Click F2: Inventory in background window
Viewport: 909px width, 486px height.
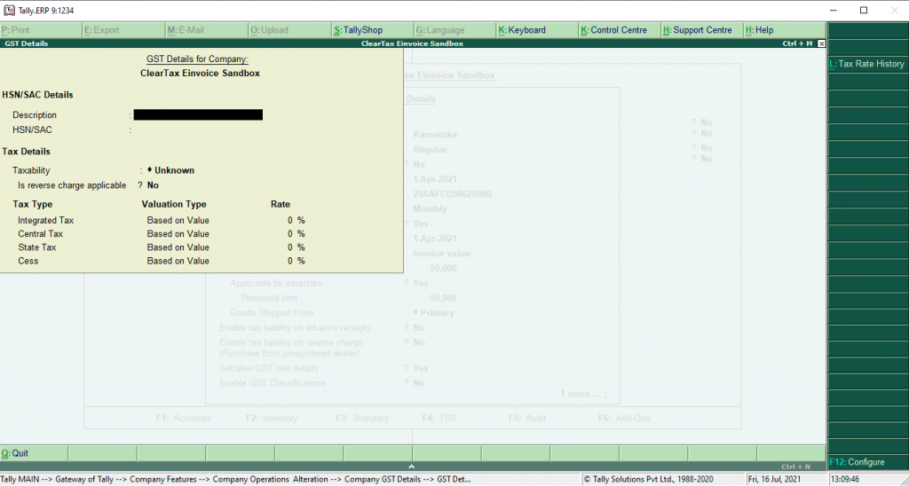pos(272,418)
